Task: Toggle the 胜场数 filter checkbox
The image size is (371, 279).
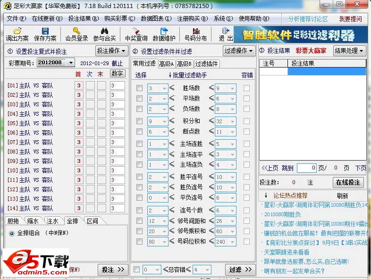Action: click(x=139, y=88)
